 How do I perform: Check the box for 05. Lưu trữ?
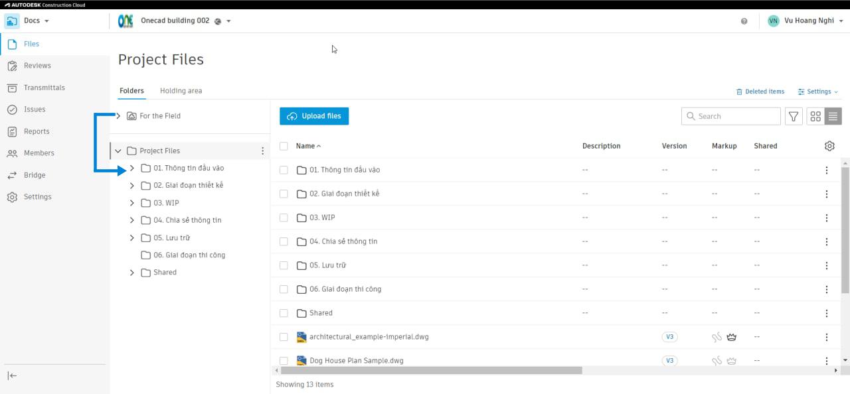pyautogui.click(x=284, y=265)
